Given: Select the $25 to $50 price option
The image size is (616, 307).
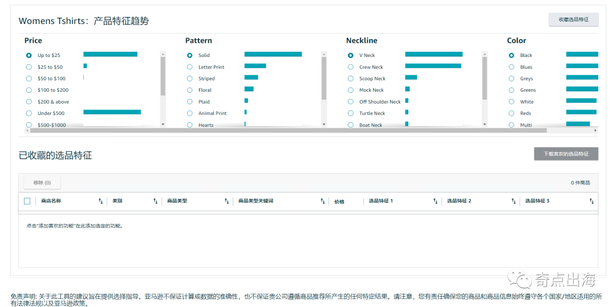Looking at the screenshot, I should 29,67.
